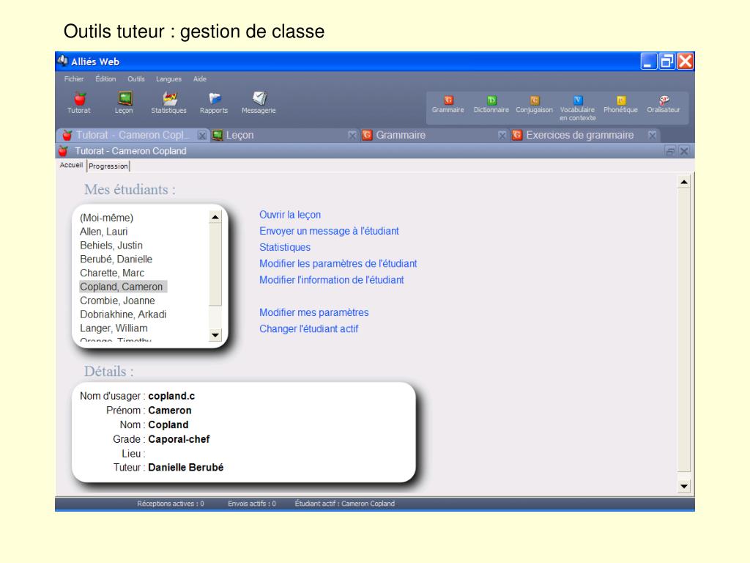Switch to the Leçon document tab
This screenshot has height=563, width=750.
pyautogui.click(x=284, y=136)
